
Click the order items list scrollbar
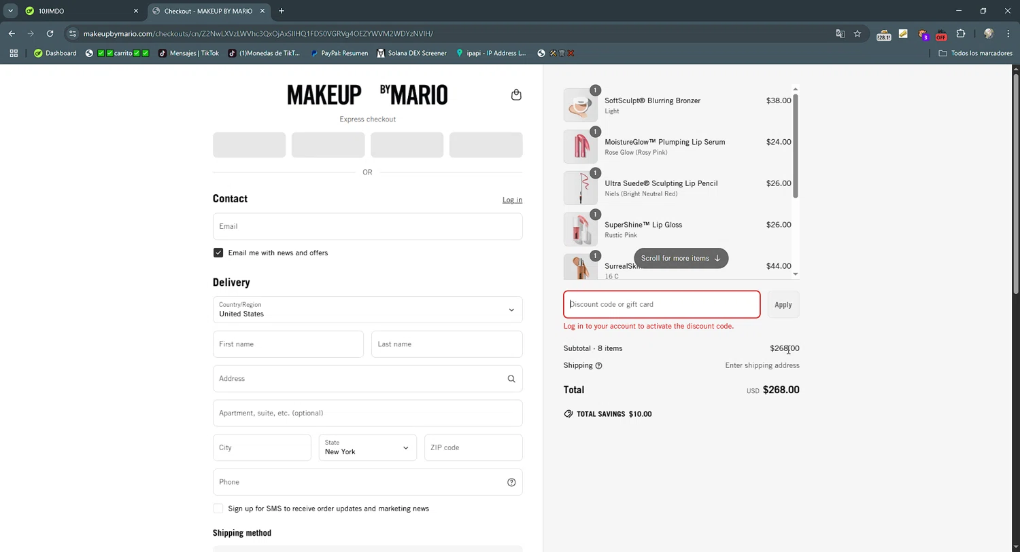pos(796,146)
